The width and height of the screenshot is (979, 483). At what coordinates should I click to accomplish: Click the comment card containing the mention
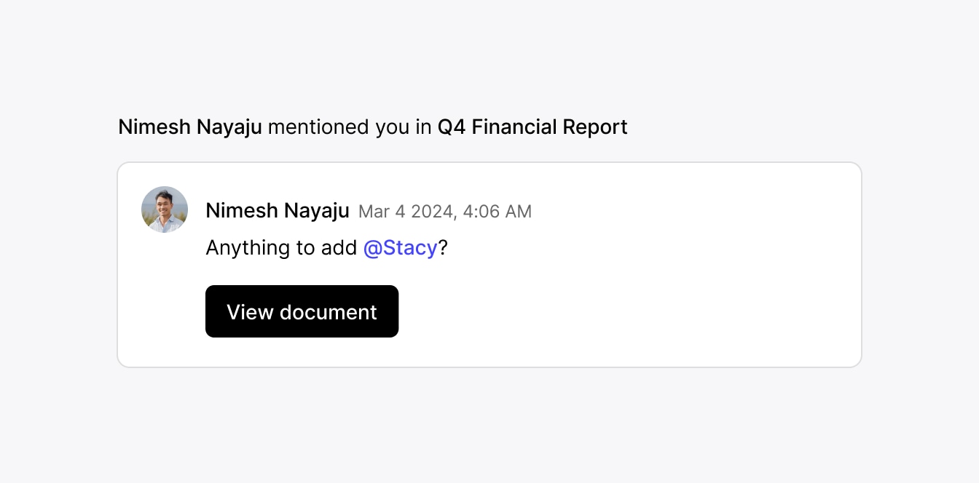pyautogui.click(x=489, y=264)
